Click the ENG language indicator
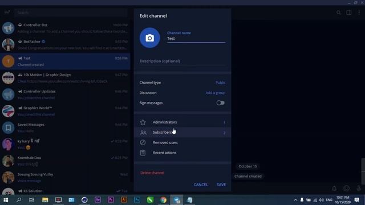The image size is (365, 205). click(x=329, y=200)
